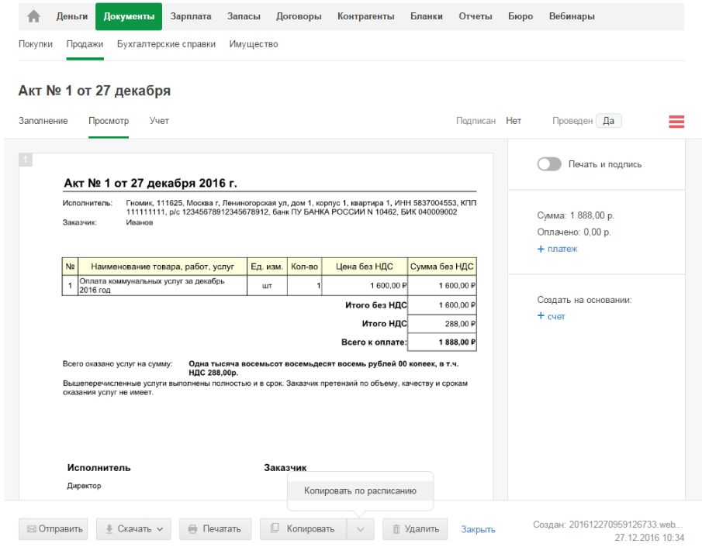Screen dimensions: 702x547
Task: Open the Контрагенты menu
Action: click(366, 16)
